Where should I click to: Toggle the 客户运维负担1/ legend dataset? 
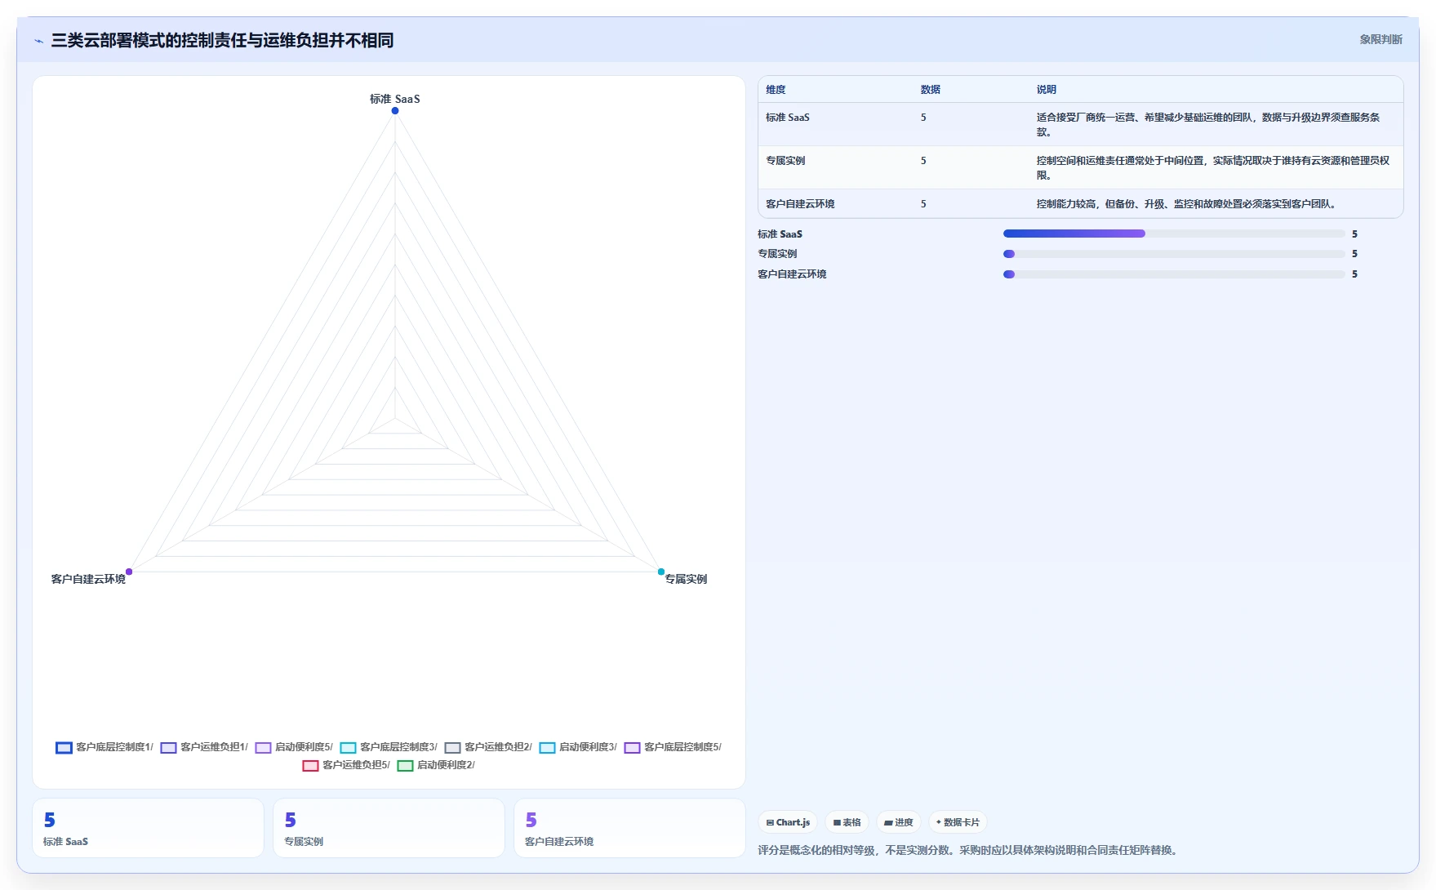(x=203, y=747)
